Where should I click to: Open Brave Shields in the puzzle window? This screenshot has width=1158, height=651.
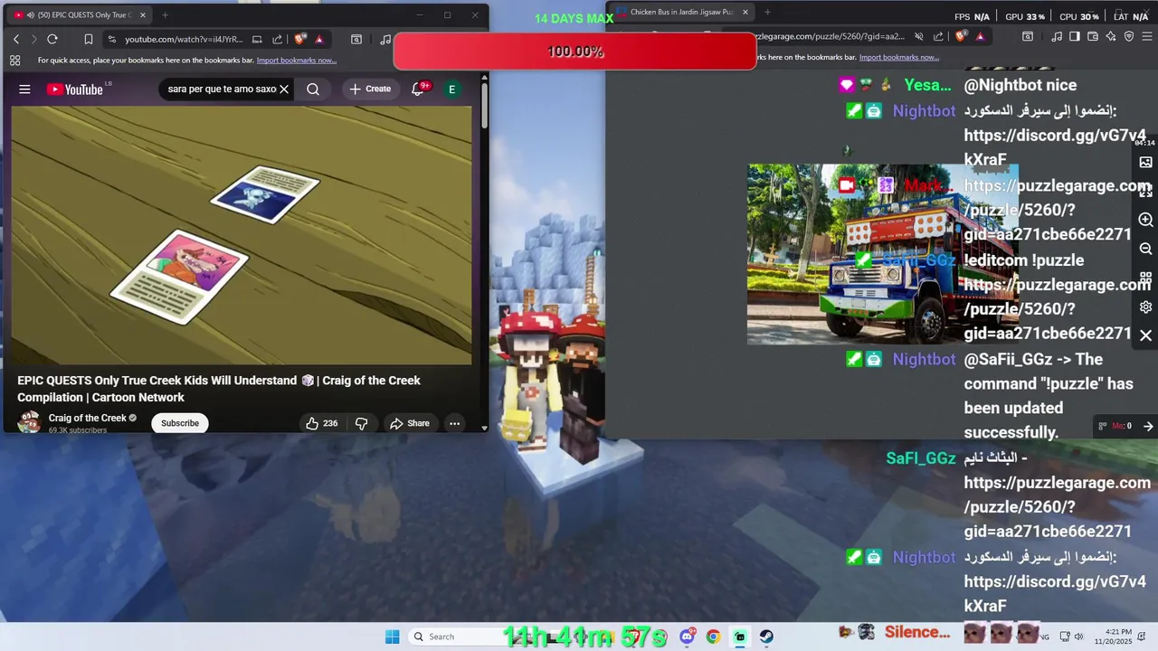click(961, 36)
